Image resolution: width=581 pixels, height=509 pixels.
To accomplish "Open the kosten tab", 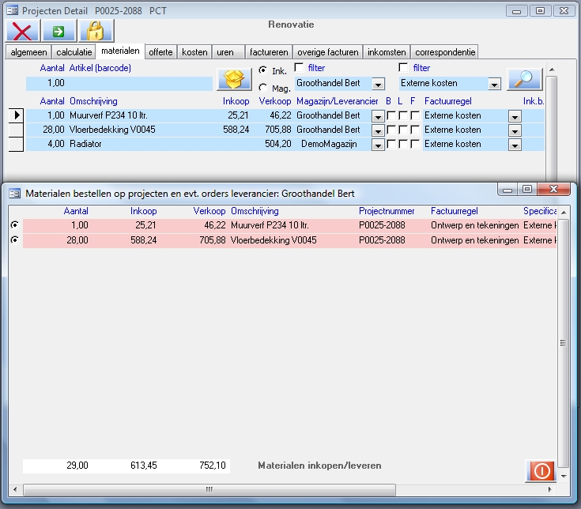I will click(x=194, y=52).
